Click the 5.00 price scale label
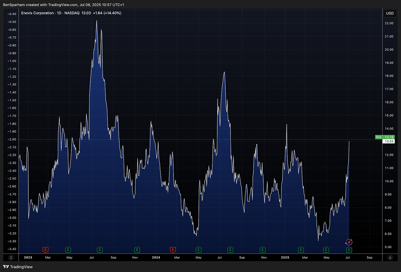The image size is (401, 272). click(388, 247)
